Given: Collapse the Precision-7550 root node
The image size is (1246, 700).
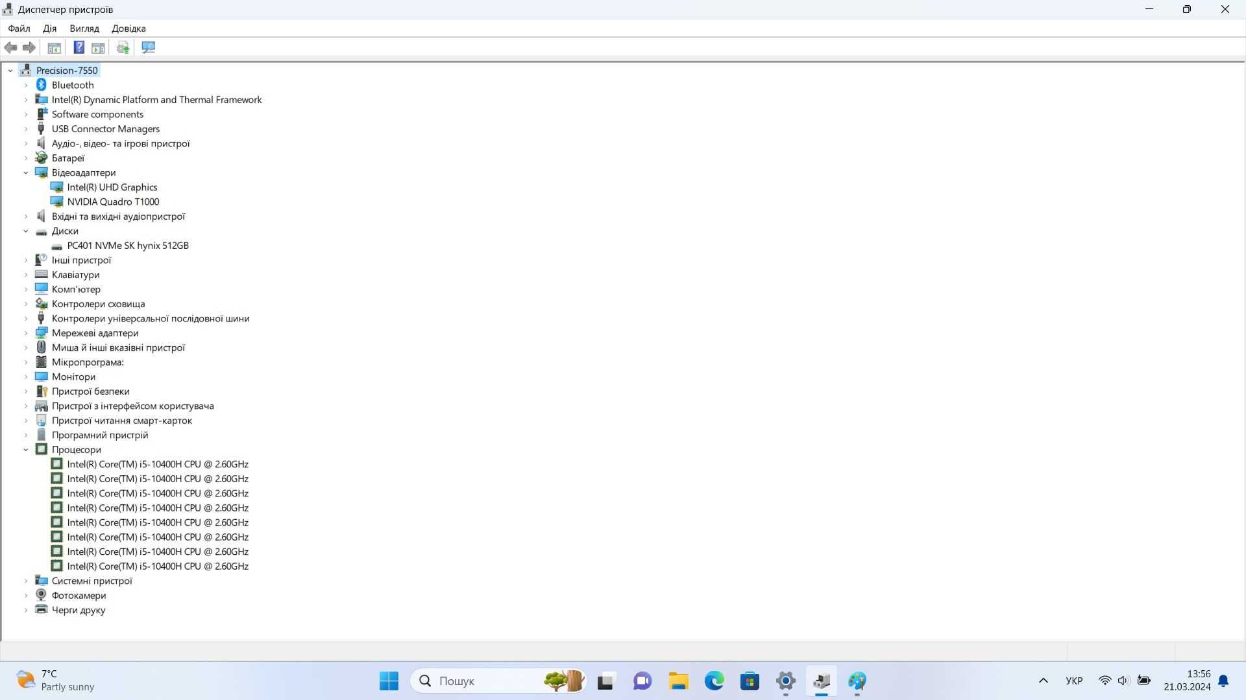Looking at the screenshot, I should click(x=10, y=71).
